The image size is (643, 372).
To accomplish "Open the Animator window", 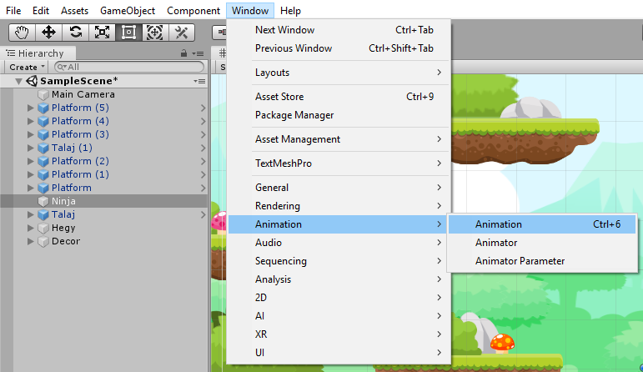I will [542, 243].
